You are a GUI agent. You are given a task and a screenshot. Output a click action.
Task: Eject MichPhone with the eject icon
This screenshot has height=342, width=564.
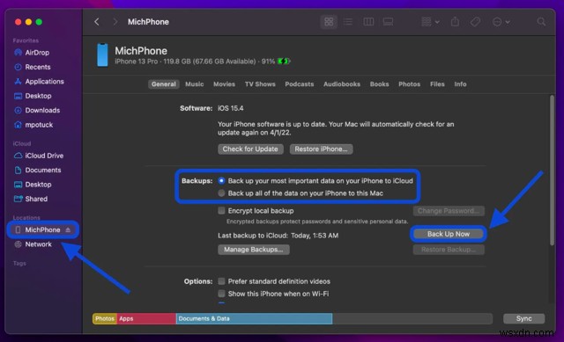click(x=68, y=229)
